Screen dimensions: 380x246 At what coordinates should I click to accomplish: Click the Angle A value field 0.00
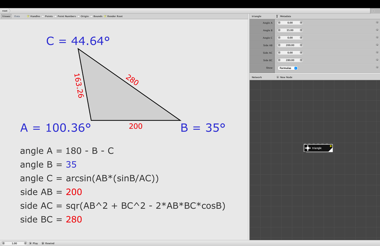[290, 22]
